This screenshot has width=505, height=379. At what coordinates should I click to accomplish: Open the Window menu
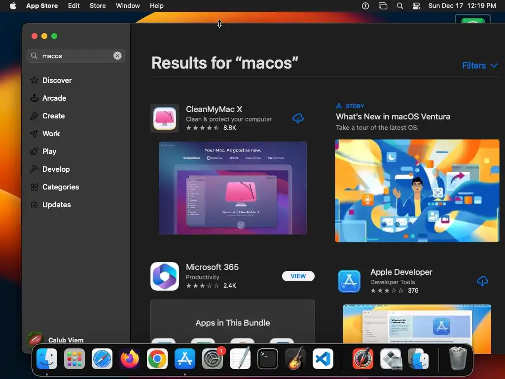(x=128, y=5)
